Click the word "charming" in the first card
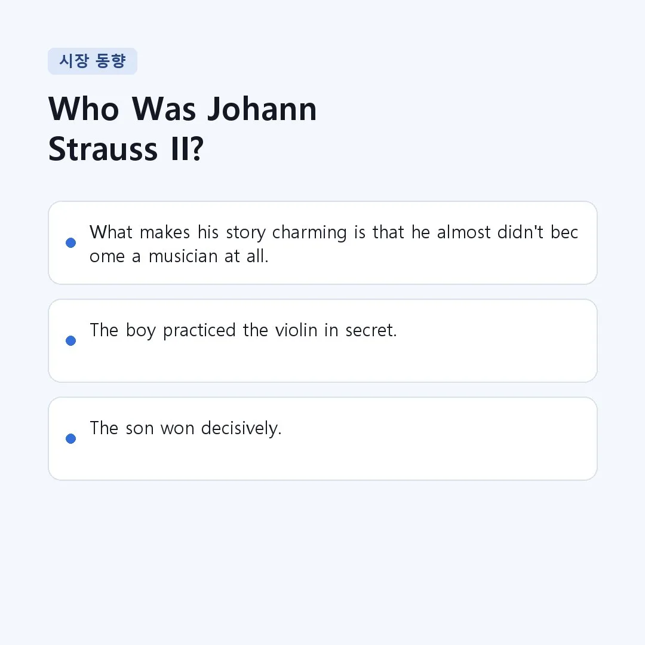The image size is (645, 645). [310, 232]
